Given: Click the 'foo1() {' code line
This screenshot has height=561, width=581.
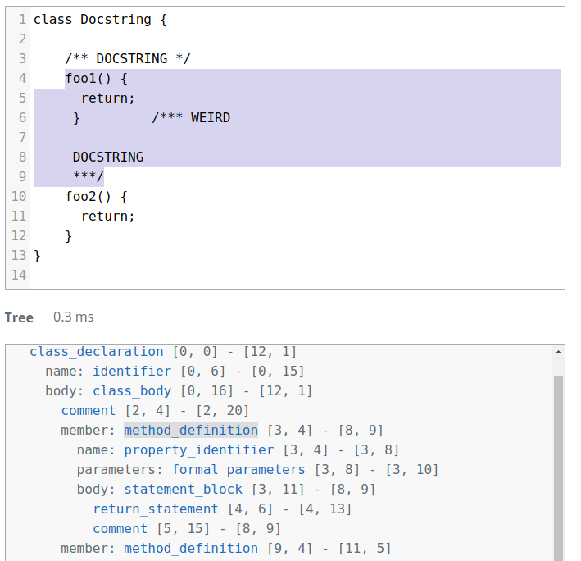Looking at the screenshot, I should [97, 78].
